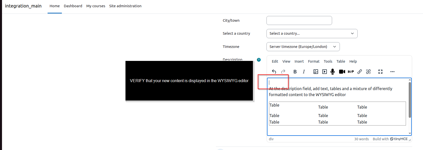The width and height of the screenshot is (423, 150).
Task: Insert multimedia via the play icon
Action: point(325,72)
